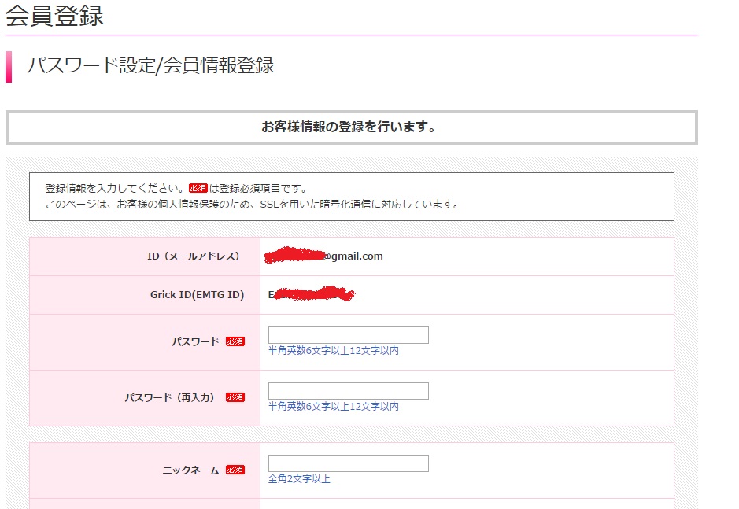Select the 会員登録 page heading
Screen dimensions: 739x509
pos(54,15)
